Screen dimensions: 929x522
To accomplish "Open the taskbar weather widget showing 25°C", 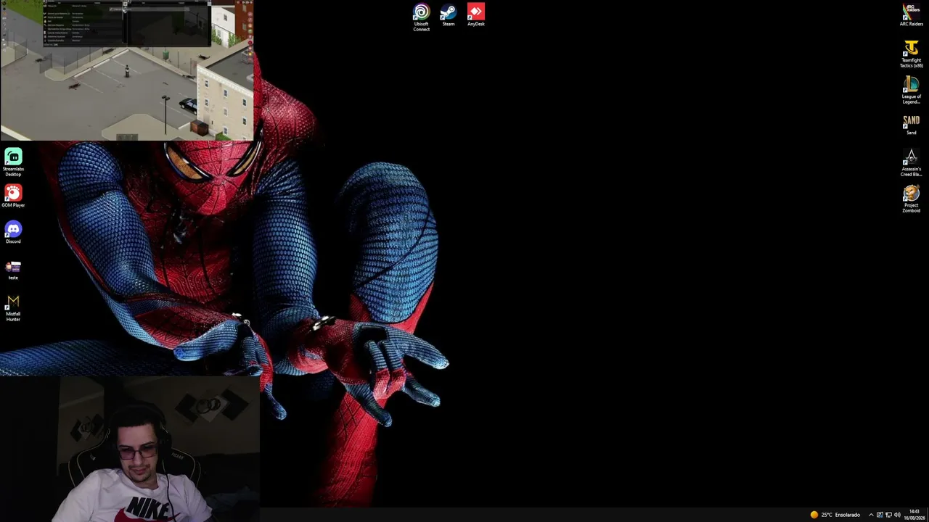I will tap(835, 515).
